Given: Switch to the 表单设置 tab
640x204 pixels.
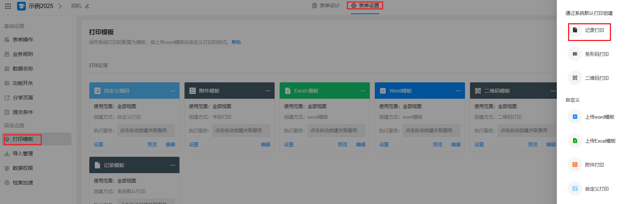Looking at the screenshot, I should (x=365, y=6).
